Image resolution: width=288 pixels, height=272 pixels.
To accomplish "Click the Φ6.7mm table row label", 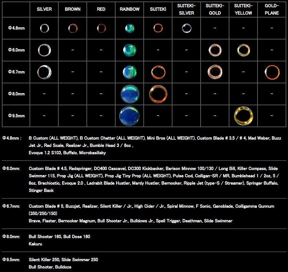I will [17, 72].
